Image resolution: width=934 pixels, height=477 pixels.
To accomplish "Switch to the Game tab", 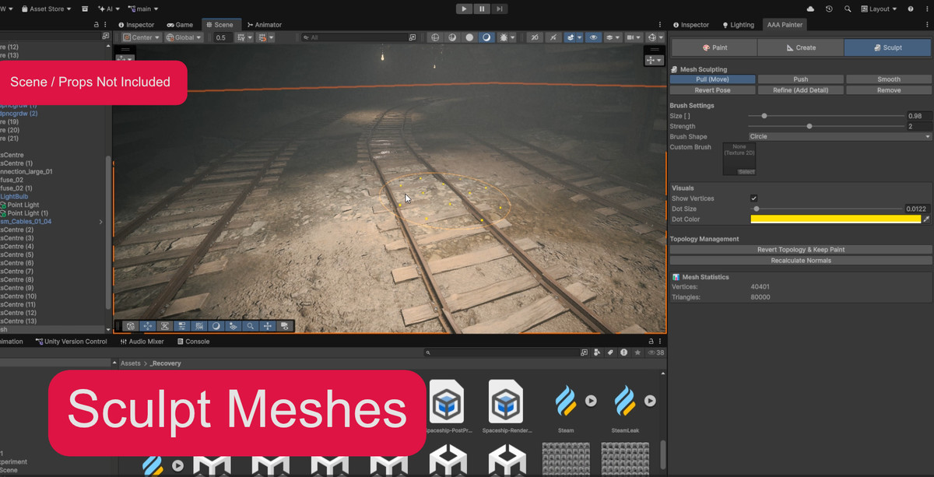I will coord(180,24).
